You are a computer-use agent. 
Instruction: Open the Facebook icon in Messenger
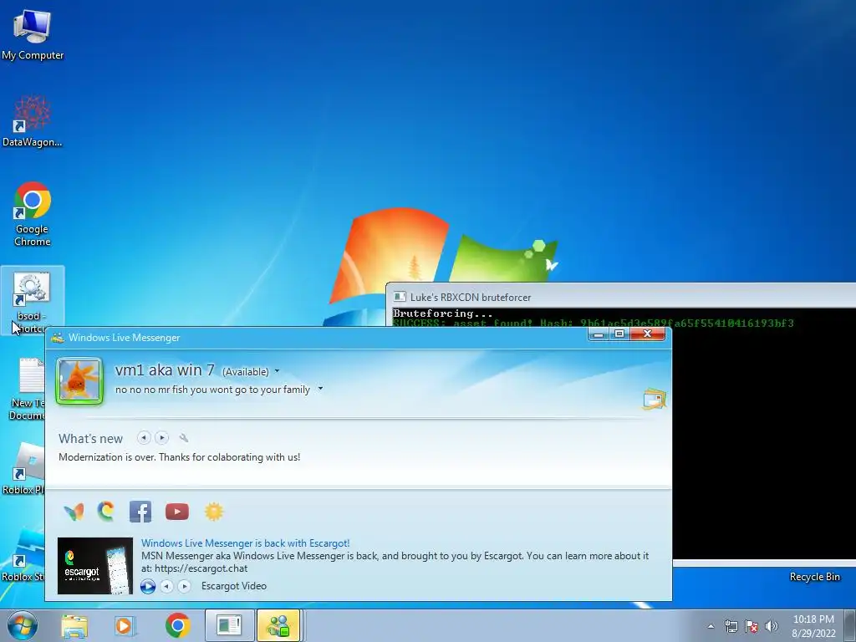pyautogui.click(x=140, y=512)
